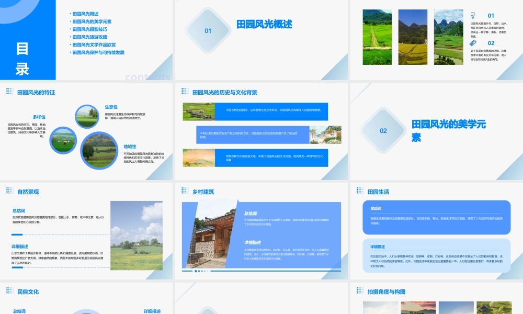Image resolution: width=523 pixels, height=314 pixels.
Task: Click the section title 田园风光的美学元素 beside 02 diamond
Action: click(x=448, y=130)
